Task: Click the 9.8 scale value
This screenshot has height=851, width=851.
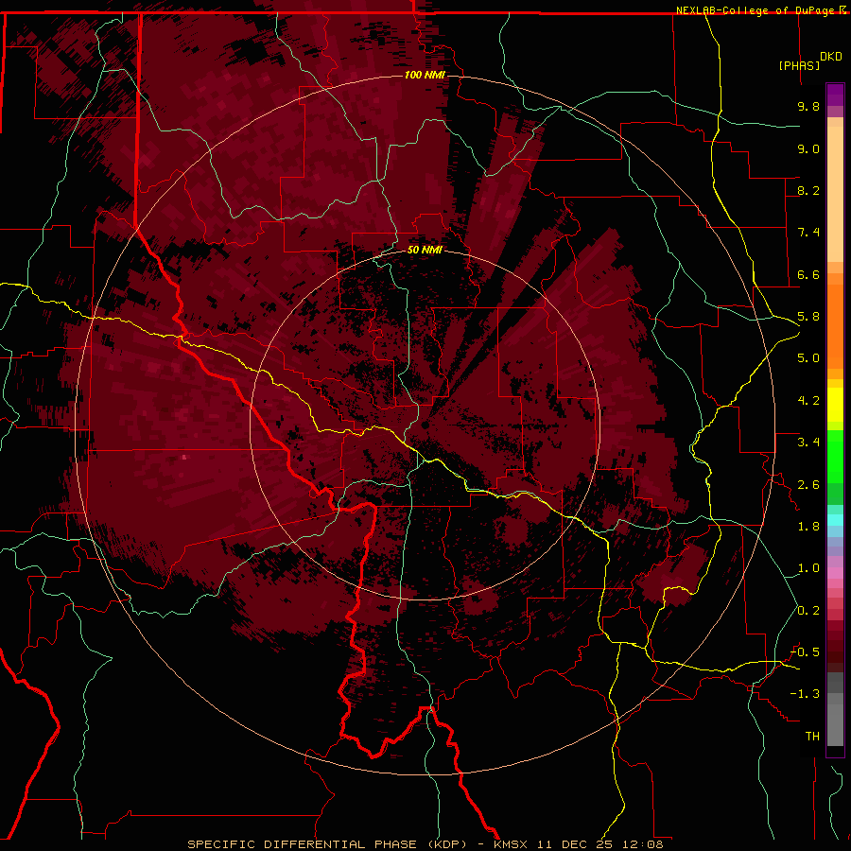Action: tap(808, 106)
